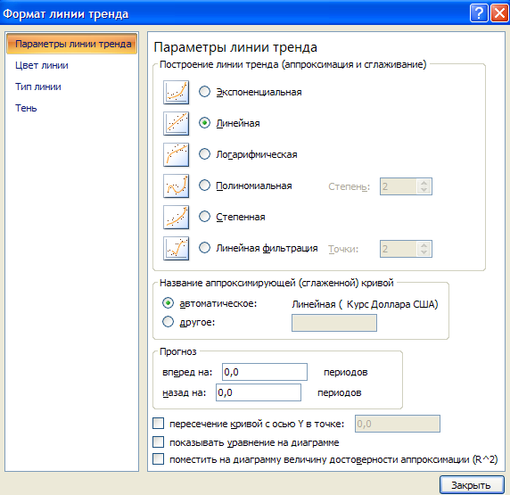Click the вперед на periods field
Viewport: 510px width, 495px height.
[x=265, y=372]
